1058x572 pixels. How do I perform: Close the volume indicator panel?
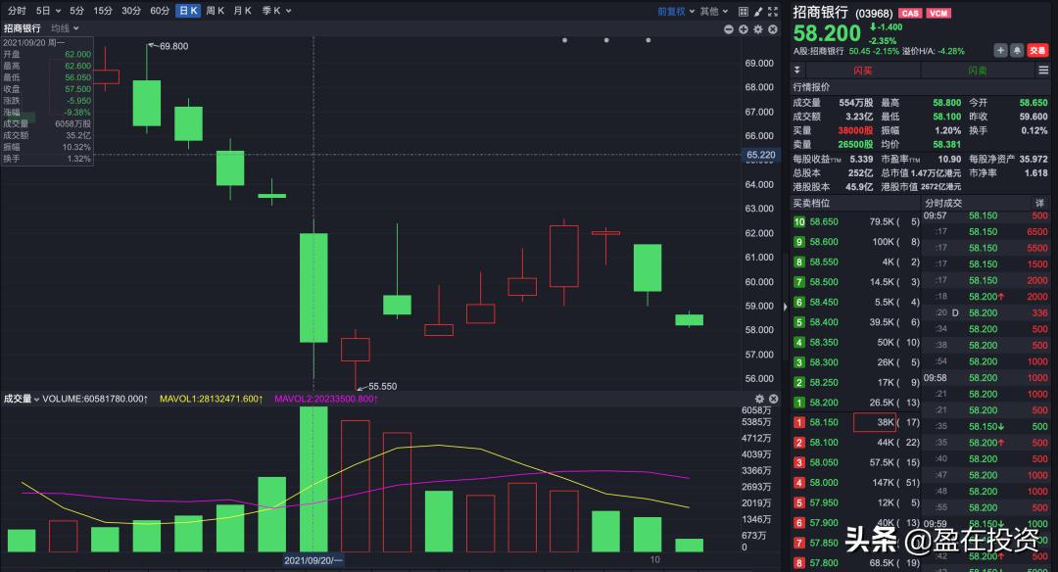tap(773, 399)
